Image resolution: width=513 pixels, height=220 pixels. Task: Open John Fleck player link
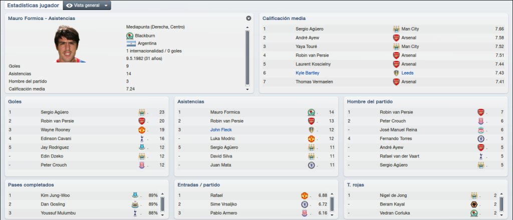pos(221,130)
